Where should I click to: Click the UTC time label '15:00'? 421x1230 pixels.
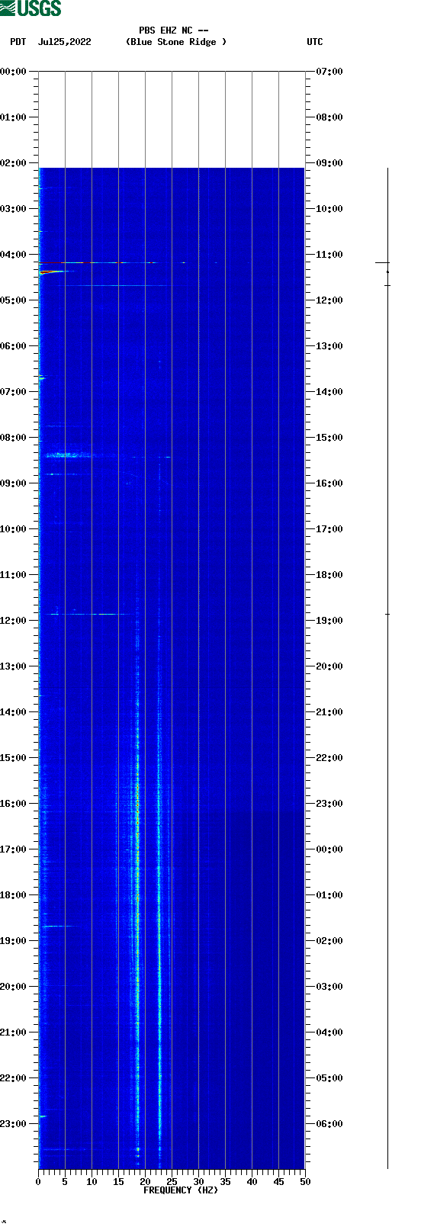(329, 437)
